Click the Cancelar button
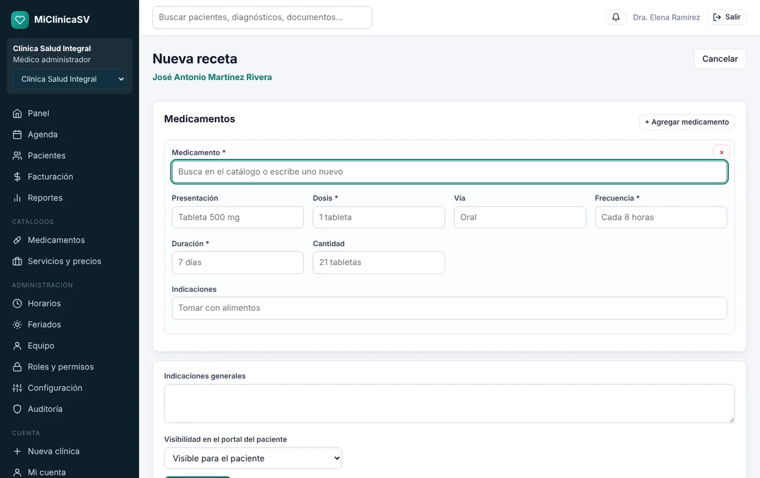 tap(720, 59)
